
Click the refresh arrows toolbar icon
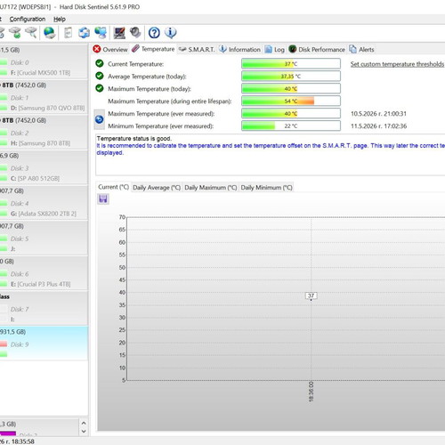coord(84,33)
